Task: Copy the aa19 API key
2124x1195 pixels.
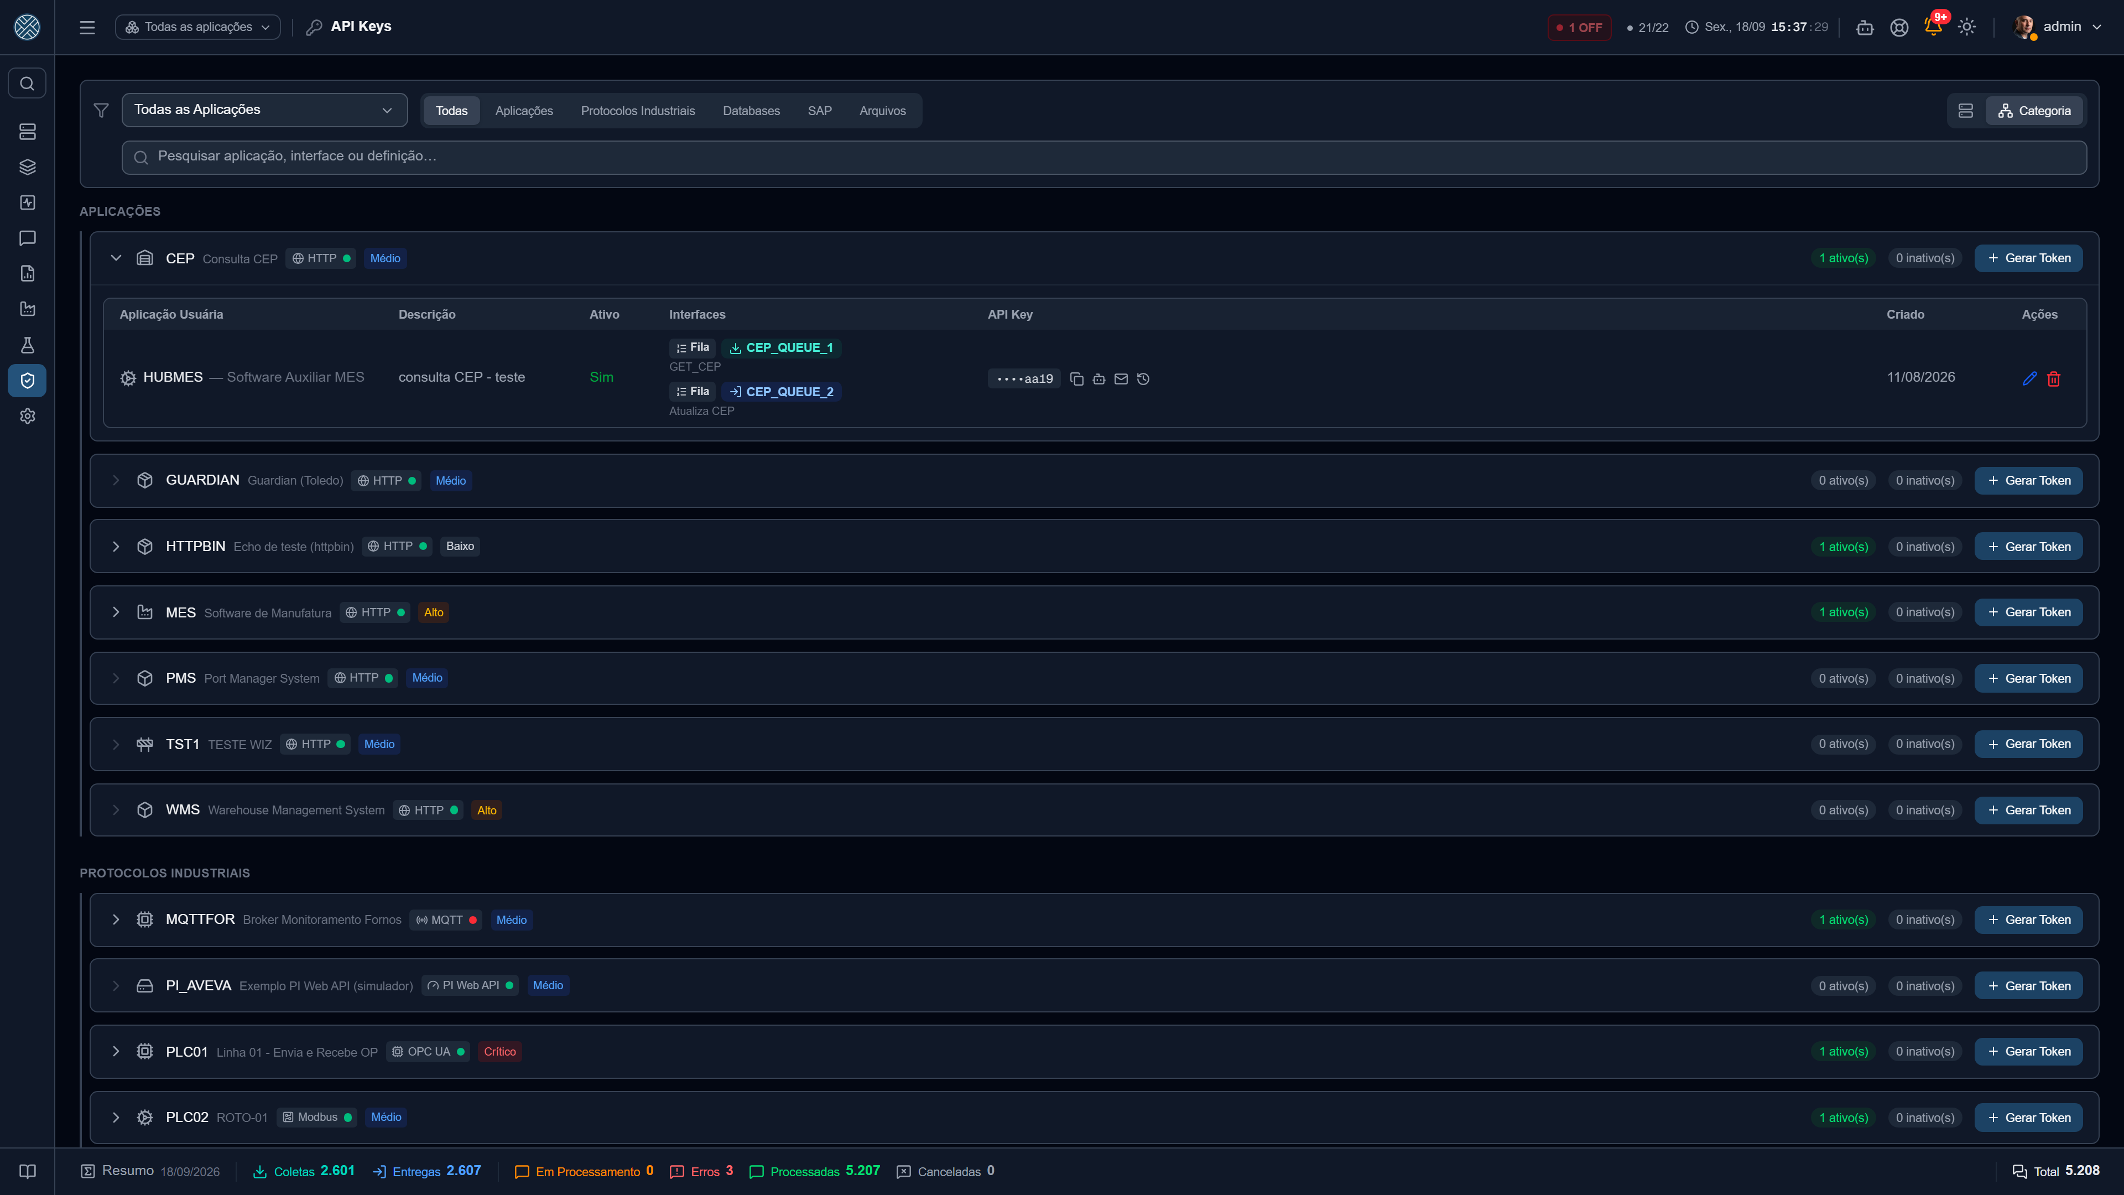Action: click(1076, 378)
